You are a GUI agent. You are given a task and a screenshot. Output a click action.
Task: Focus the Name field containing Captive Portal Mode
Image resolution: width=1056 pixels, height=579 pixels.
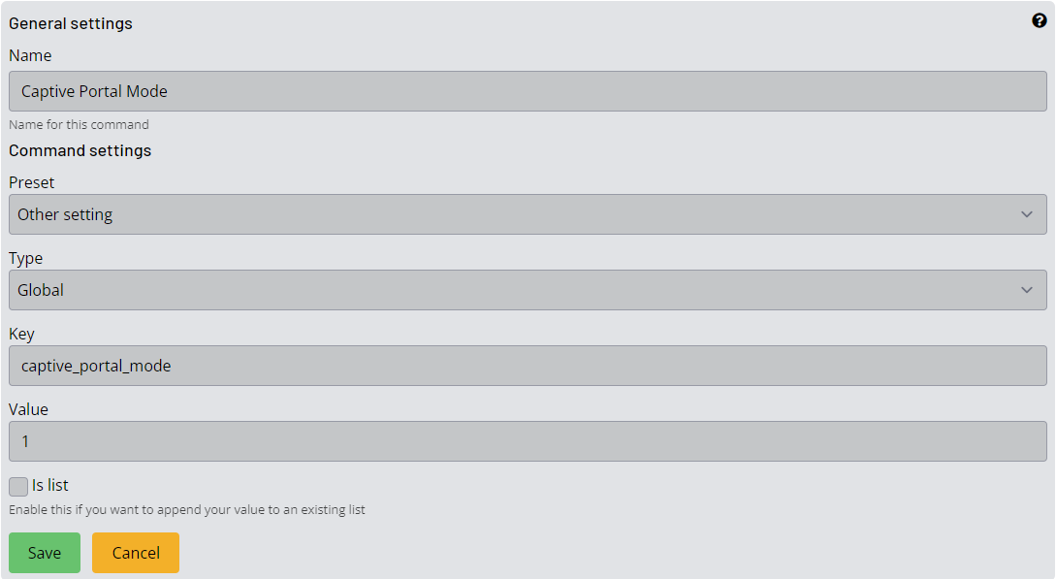point(528,91)
